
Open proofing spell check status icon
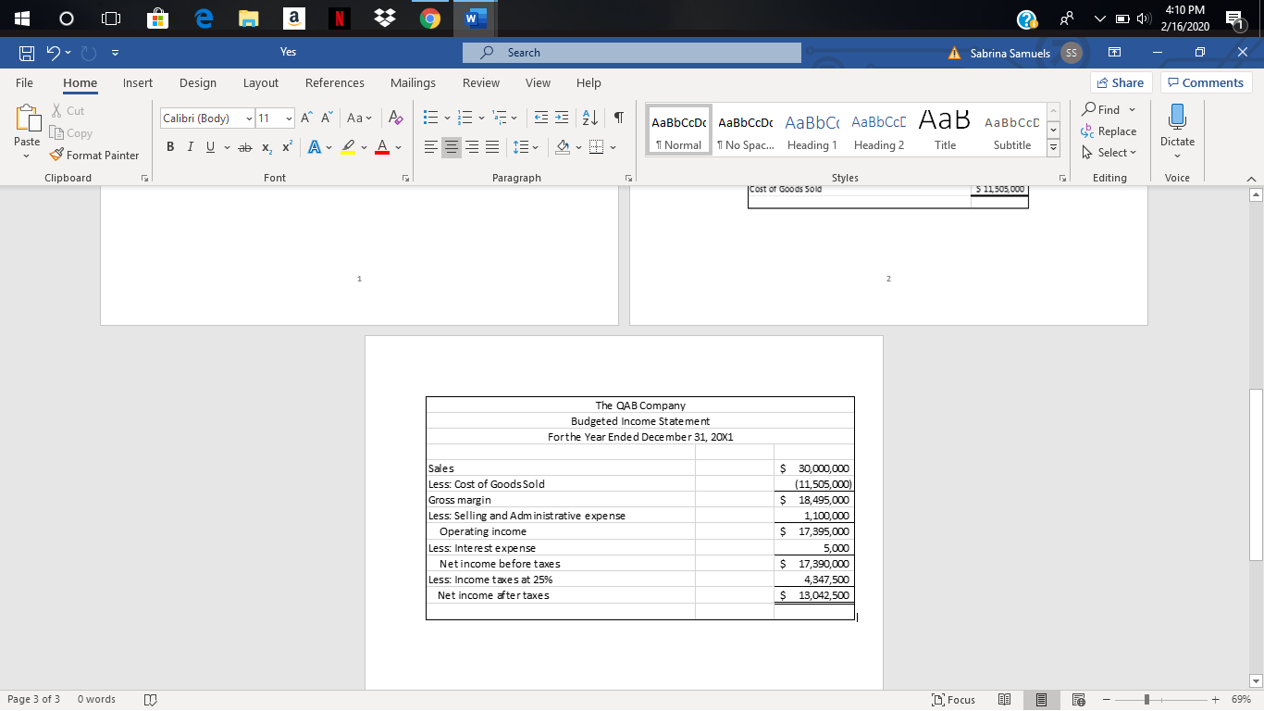click(152, 700)
